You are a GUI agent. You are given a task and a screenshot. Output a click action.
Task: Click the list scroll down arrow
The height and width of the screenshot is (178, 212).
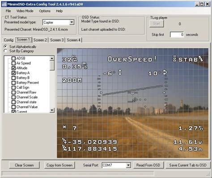point(52,110)
